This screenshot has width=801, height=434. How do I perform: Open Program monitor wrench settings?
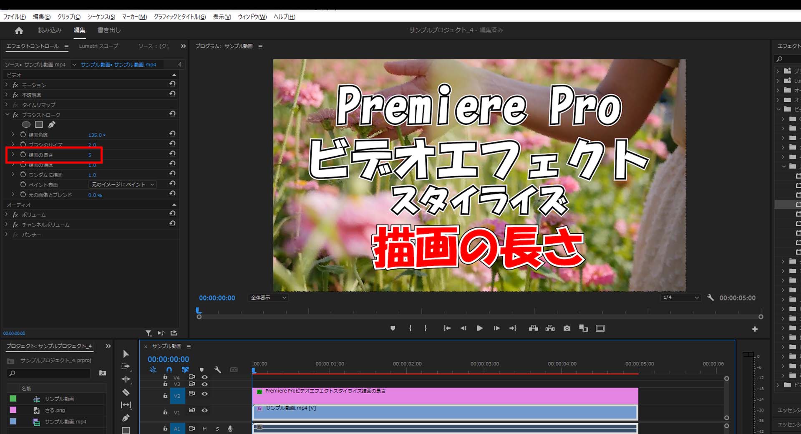710,298
